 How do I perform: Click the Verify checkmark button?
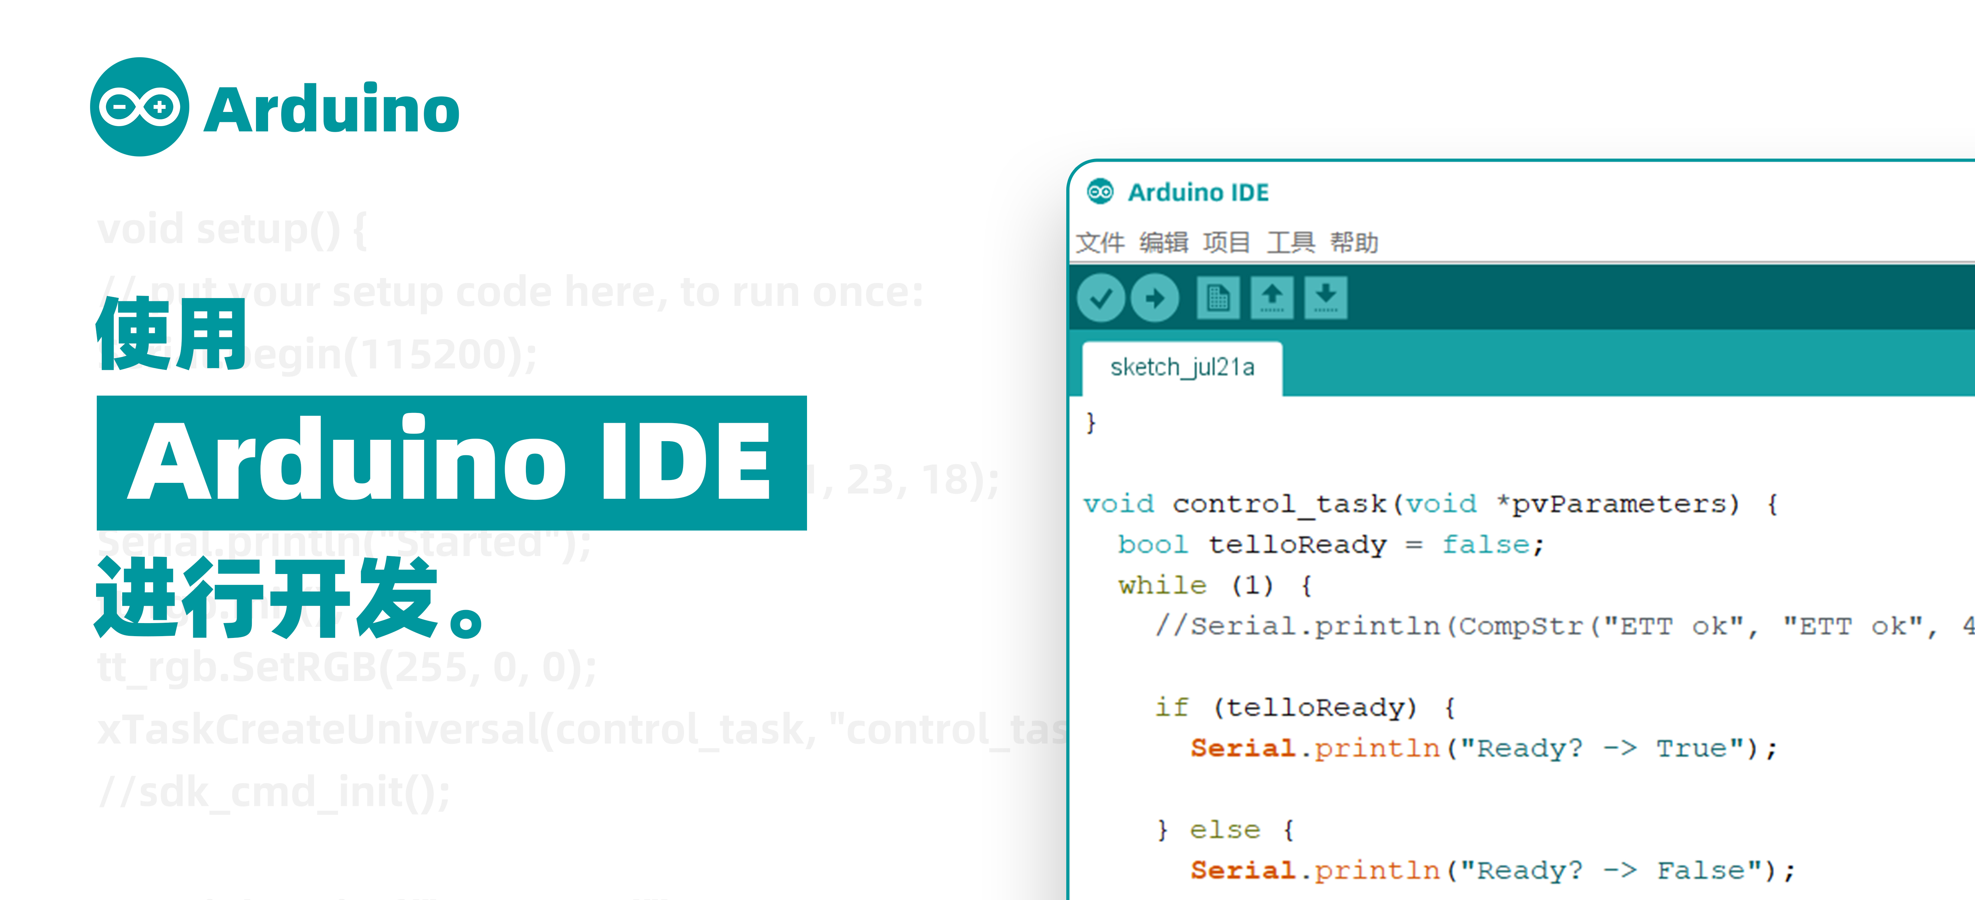point(1100,297)
